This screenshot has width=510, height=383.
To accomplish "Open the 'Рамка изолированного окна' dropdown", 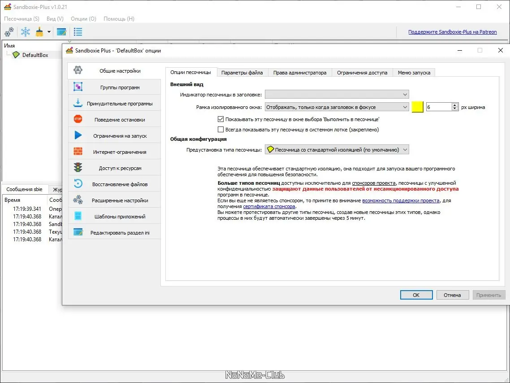I will click(x=337, y=107).
